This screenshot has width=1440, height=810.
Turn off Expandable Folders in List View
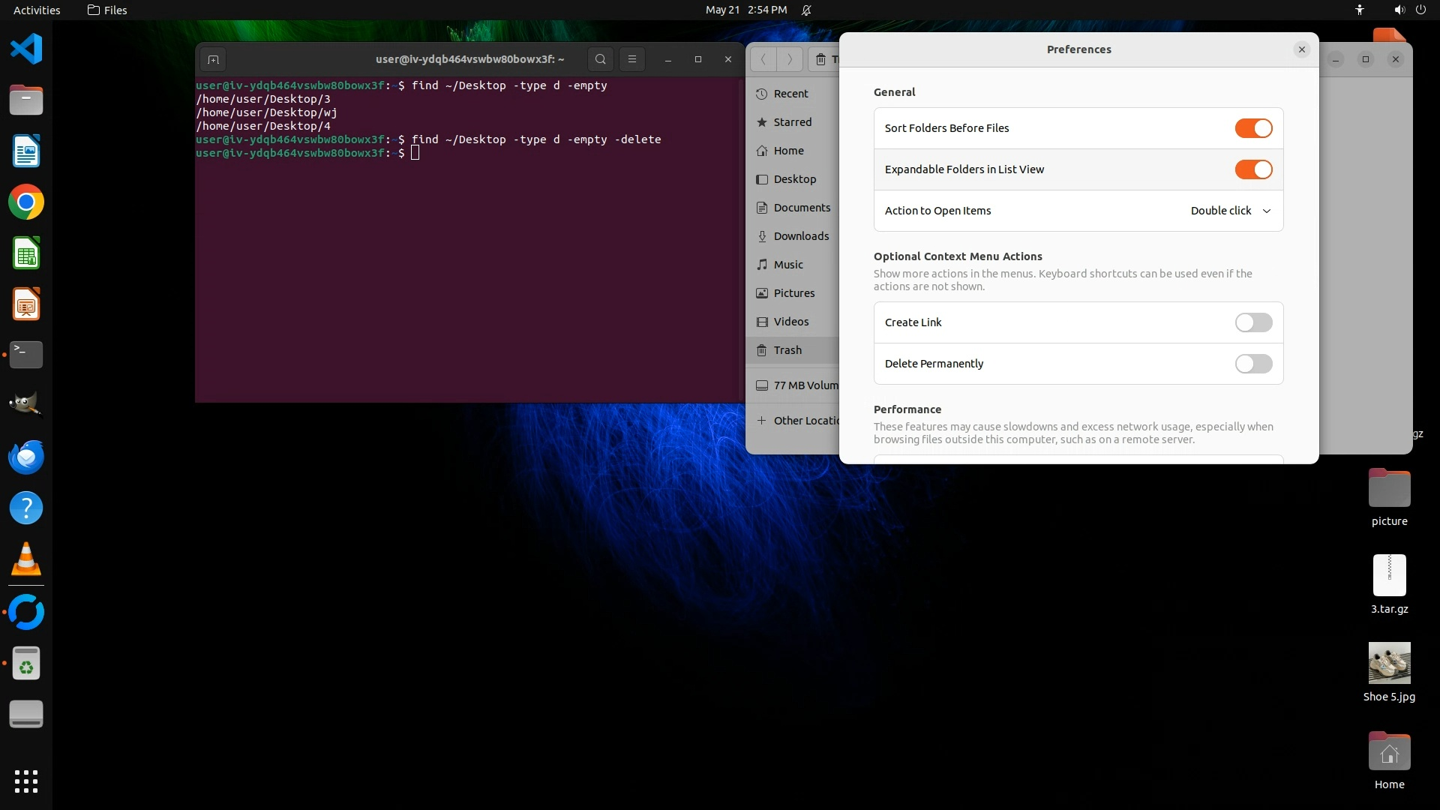click(1253, 169)
